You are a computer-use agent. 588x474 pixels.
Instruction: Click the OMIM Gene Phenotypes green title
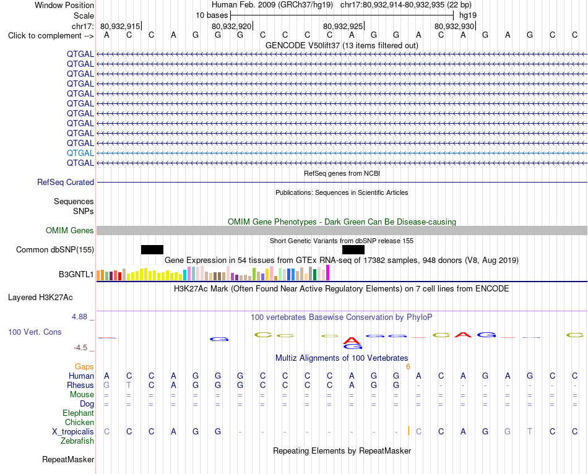point(342,222)
